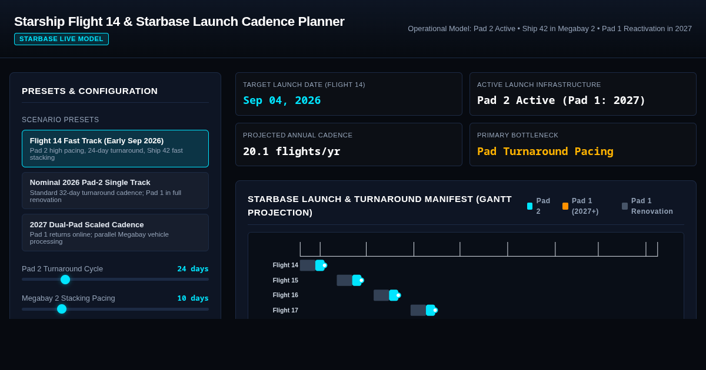Image resolution: width=706 pixels, height=370 pixels.
Task: Click the Pad 1 Renovation gray legend swatch
Action: point(625,206)
